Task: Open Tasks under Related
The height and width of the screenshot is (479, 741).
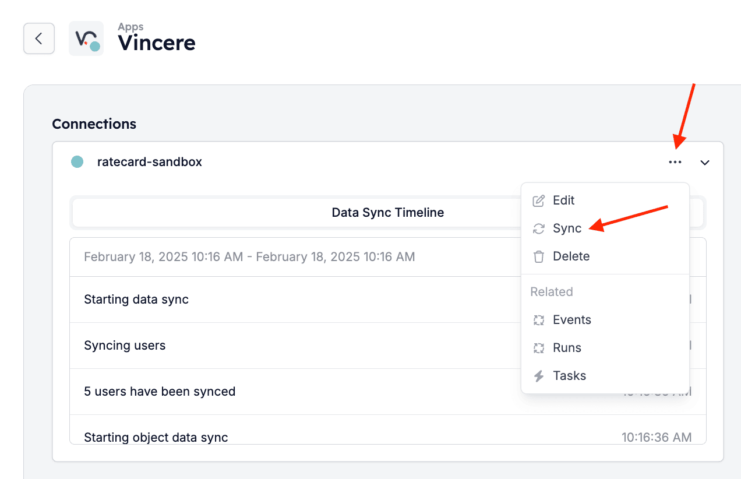Action: point(605,376)
